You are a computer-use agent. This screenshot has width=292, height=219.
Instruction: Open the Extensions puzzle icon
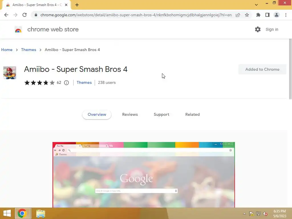tap(258, 15)
